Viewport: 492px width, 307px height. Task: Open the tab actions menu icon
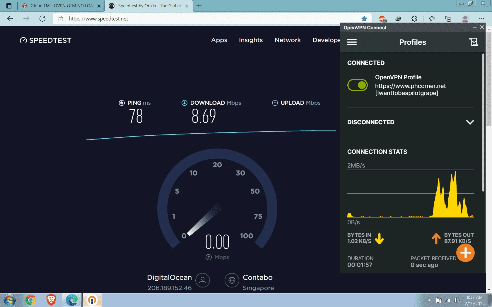point(9,6)
